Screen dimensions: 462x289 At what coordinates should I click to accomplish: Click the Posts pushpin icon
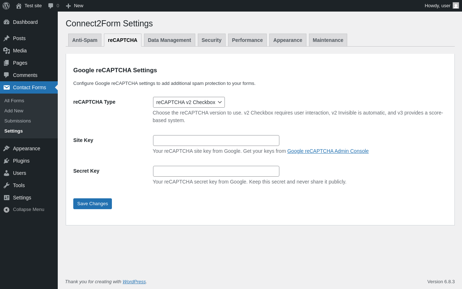tap(6, 38)
